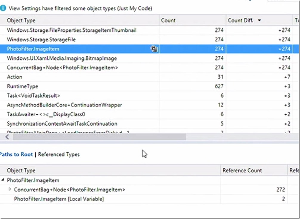Click the horizontal scrollbar left arrow
Image resolution: width=300 pixels, height=219 pixels.
point(7,137)
